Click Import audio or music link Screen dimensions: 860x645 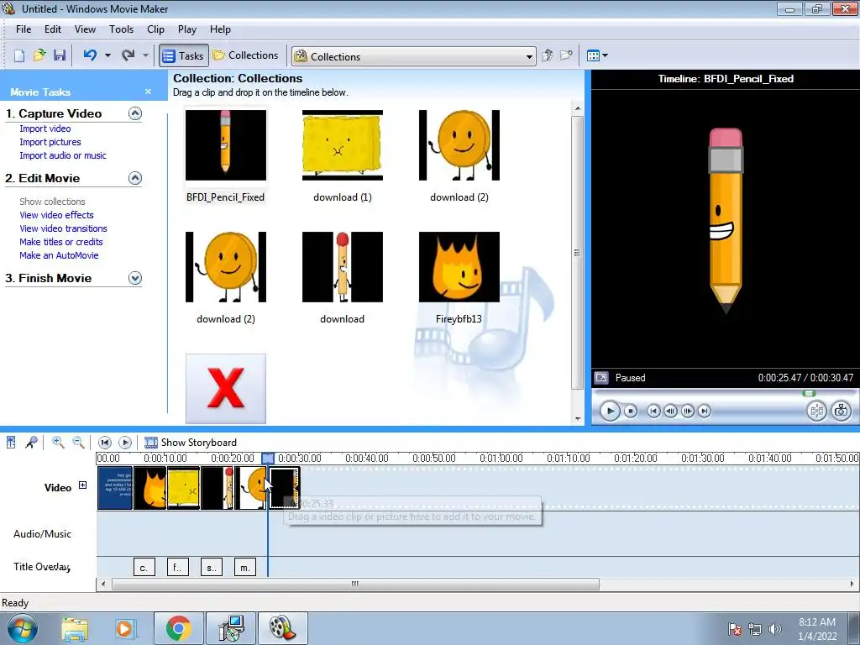pos(63,155)
